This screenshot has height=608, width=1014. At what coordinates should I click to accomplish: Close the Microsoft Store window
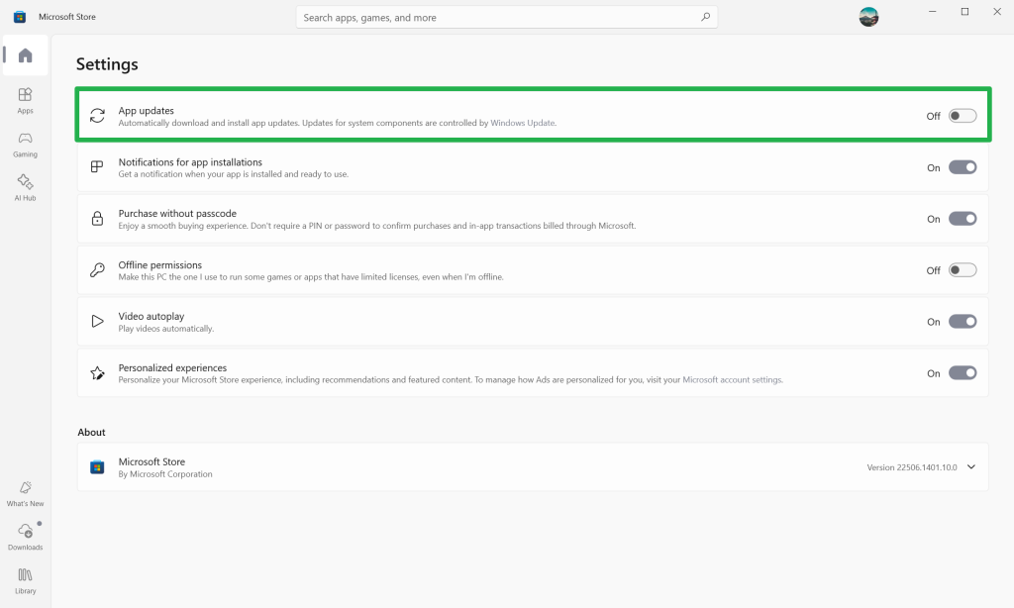pyautogui.click(x=997, y=12)
